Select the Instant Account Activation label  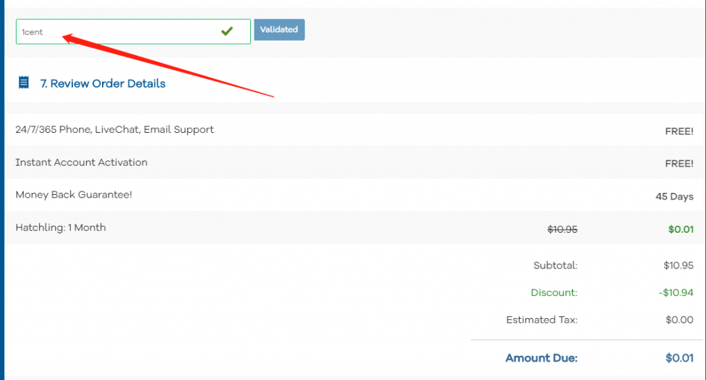81,162
